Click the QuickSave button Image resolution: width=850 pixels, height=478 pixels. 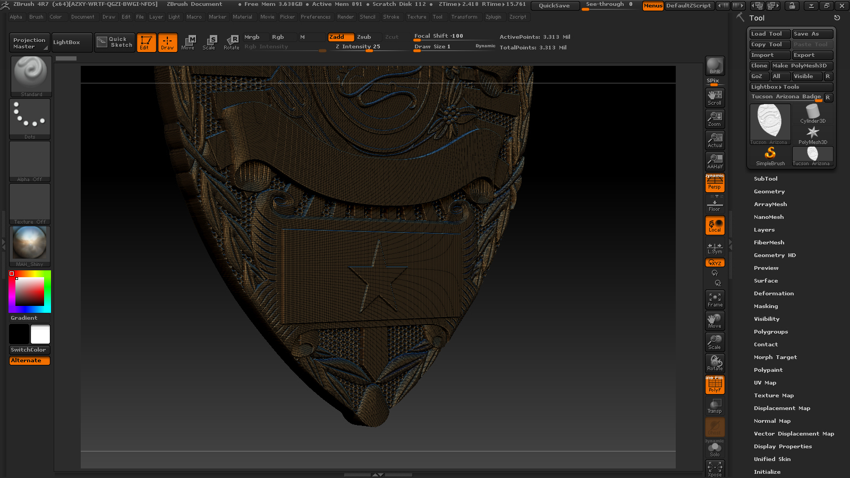[554, 5]
